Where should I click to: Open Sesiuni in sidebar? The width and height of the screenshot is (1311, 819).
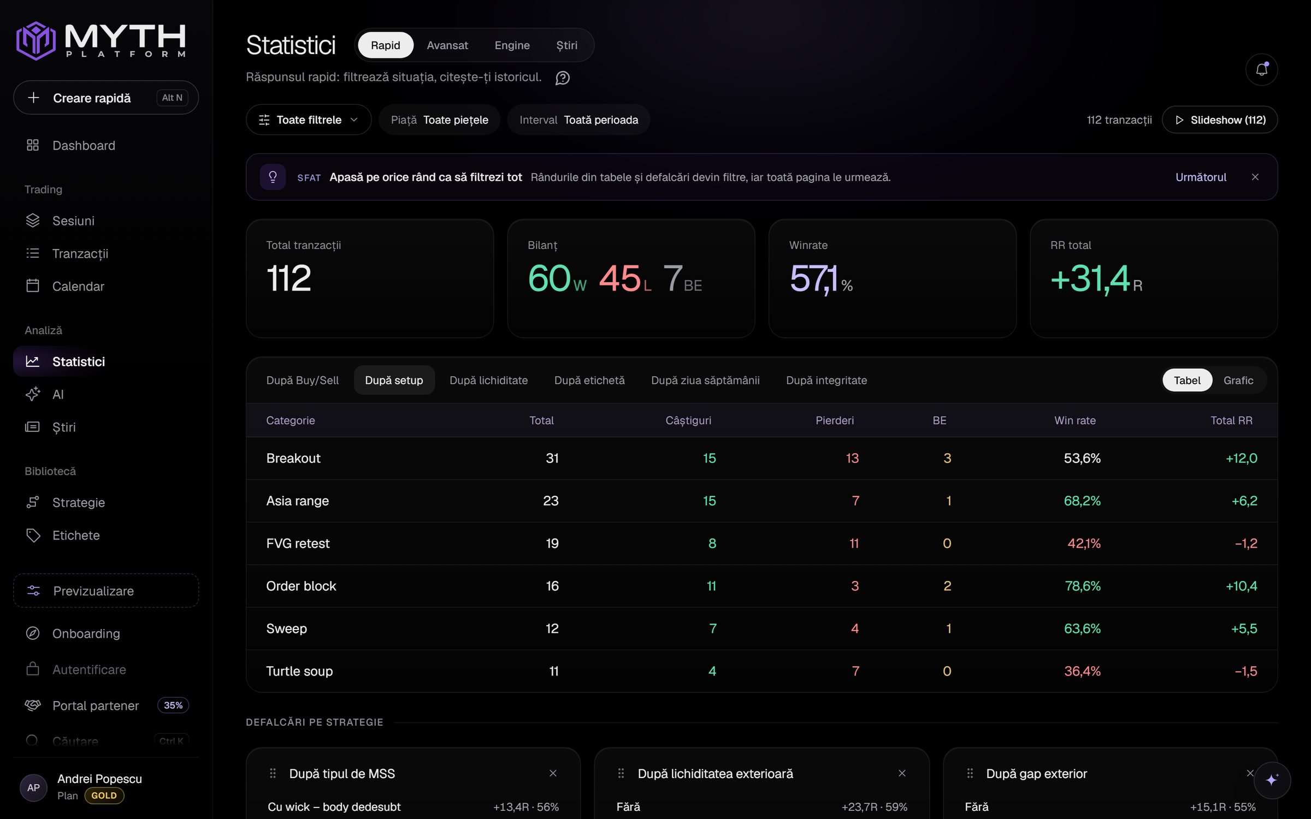click(x=106, y=221)
